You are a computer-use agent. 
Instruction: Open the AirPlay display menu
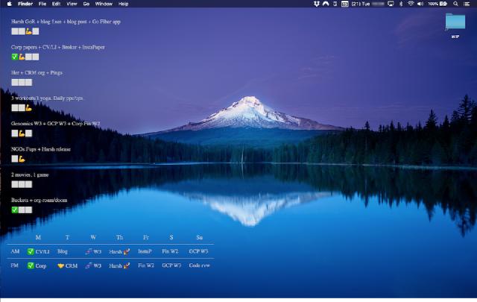[x=391, y=4]
